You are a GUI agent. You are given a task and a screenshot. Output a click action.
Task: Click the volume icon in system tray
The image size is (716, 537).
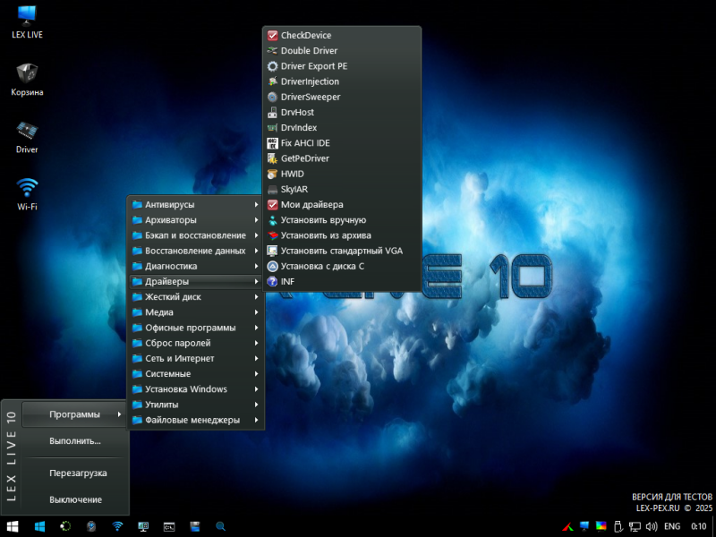(x=651, y=526)
